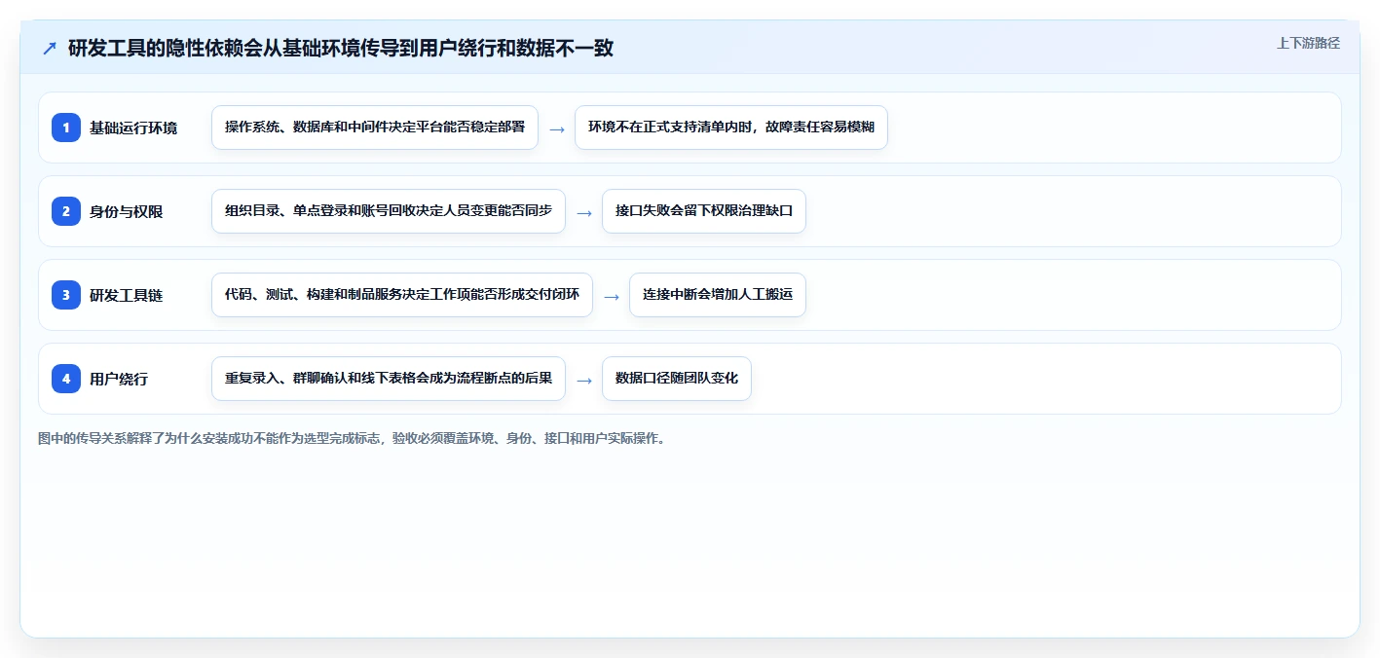Click the arrow icon beside the title
Image resolution: width=1380 pixels, height=658 pixels.
pos(49,48)
